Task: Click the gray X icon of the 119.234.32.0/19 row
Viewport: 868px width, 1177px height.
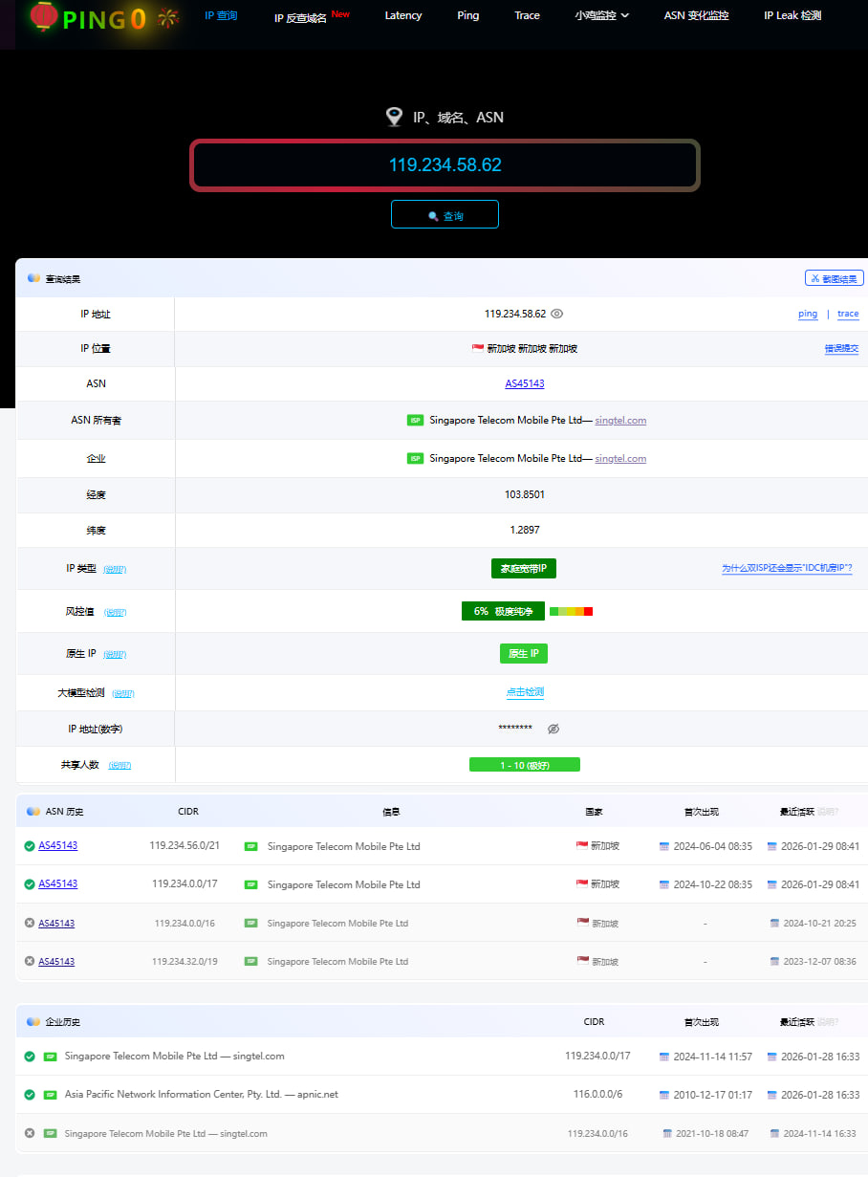Action: 30,962
